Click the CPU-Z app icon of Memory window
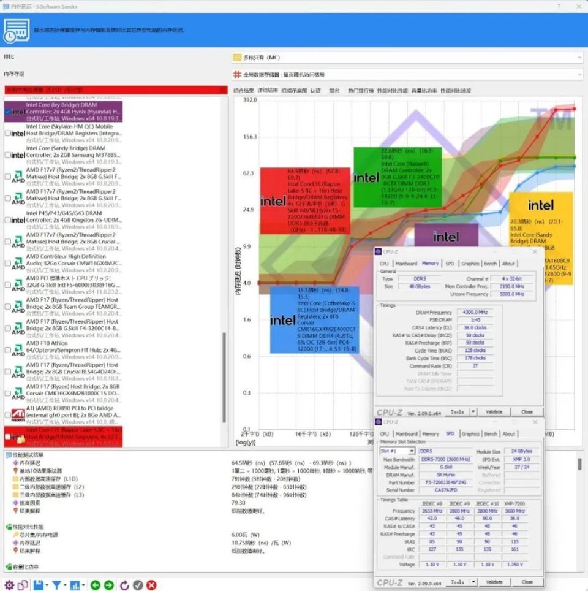This screenshot has width=588, height=591. [378, 251]
